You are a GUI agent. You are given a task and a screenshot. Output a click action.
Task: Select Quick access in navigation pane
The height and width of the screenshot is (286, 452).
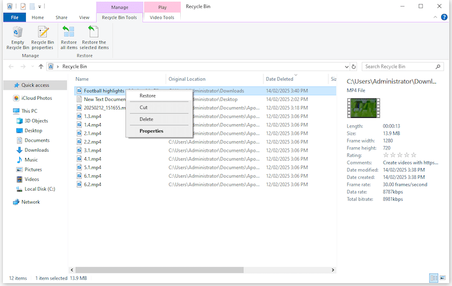coord(35,85)
